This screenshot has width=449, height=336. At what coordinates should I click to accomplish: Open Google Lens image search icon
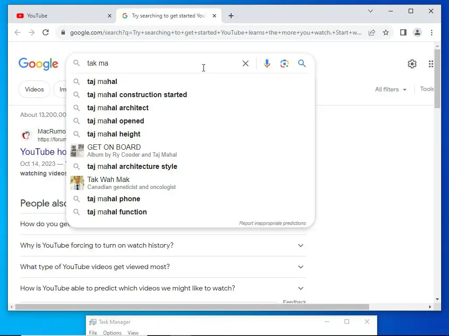click(x=284, y=63)
